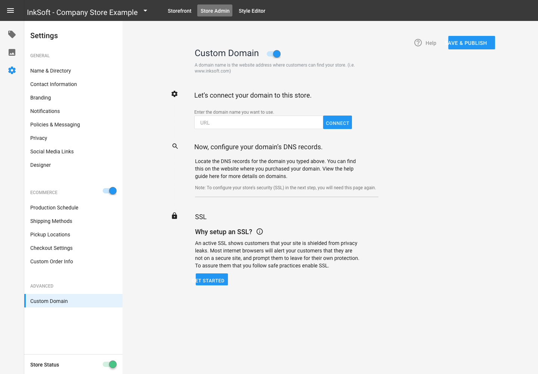Click the magnifier icon next to DNS section
This screenshot has height=374, width=538.
tap(174, 146)
